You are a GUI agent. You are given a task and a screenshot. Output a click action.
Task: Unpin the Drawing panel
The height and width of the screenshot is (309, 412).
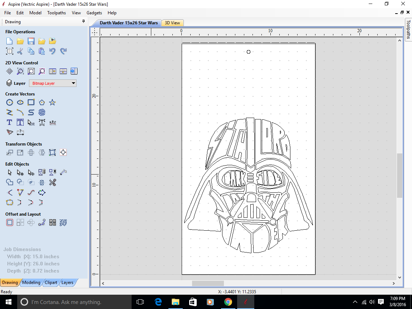pos(83,21)
